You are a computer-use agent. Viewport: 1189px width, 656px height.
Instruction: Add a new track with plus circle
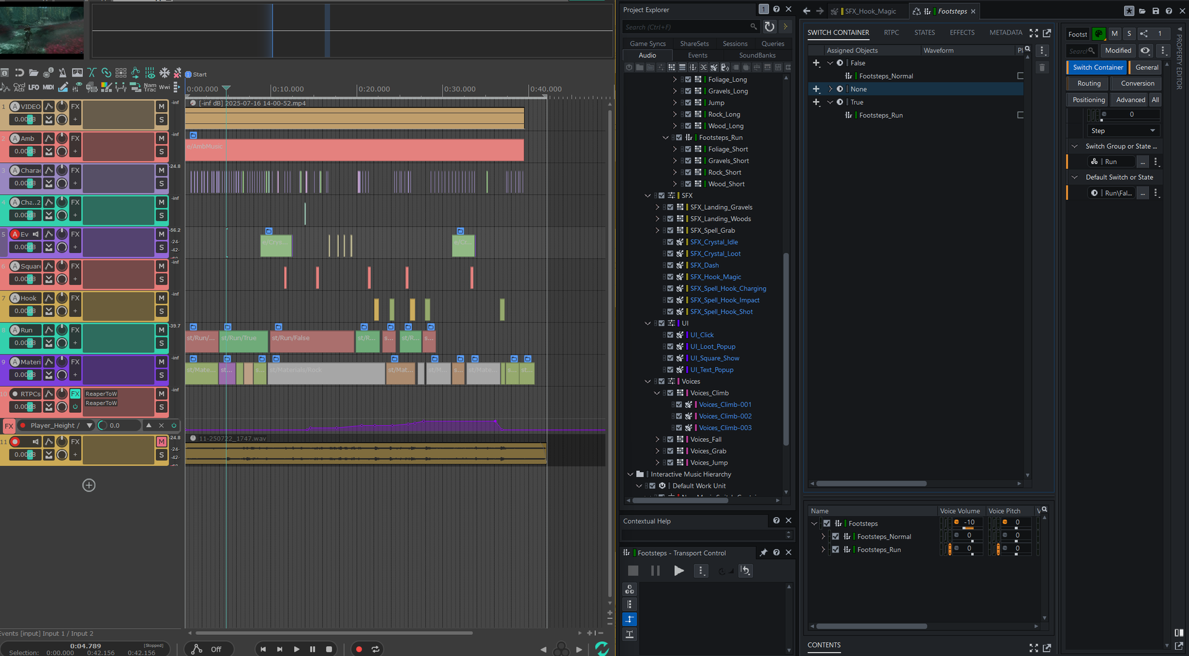point(89,485)
